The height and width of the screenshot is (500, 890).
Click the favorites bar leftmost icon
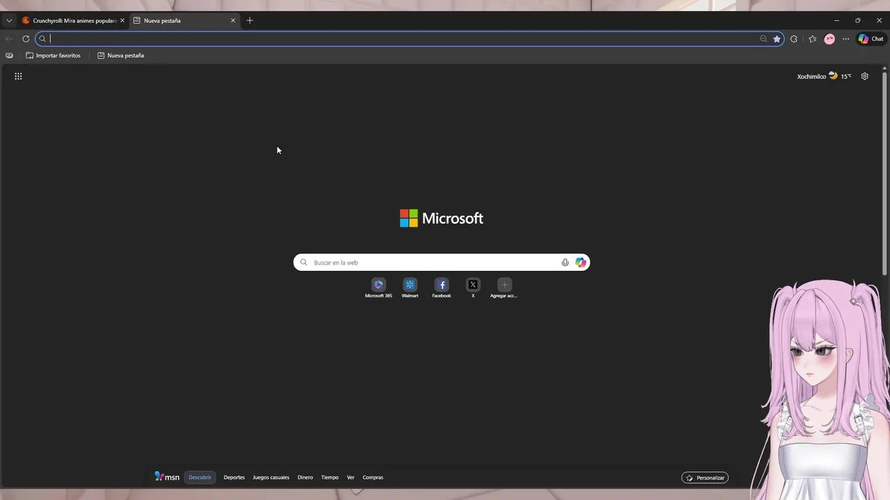click(9, 56)
